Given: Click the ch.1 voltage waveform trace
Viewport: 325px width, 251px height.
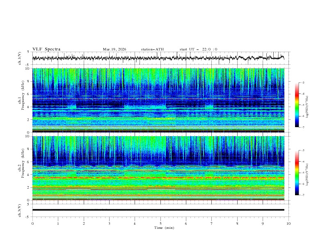Looking at the screenshot, I should [158, 58].
